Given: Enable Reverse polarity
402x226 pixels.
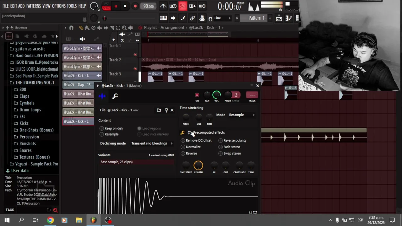Looking at the screenshot, I should click(232, 140).
